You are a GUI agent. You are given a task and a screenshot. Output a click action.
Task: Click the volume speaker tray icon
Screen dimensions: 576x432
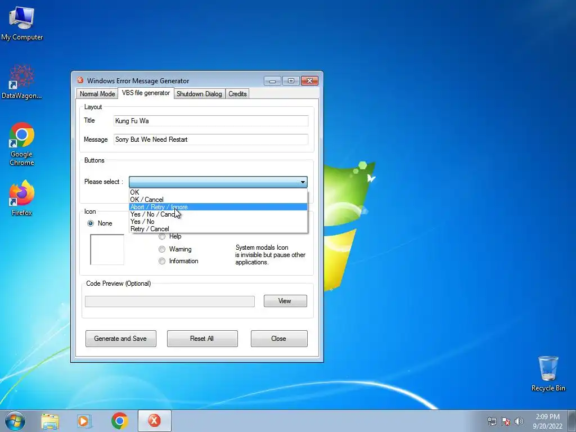(519, 421)
